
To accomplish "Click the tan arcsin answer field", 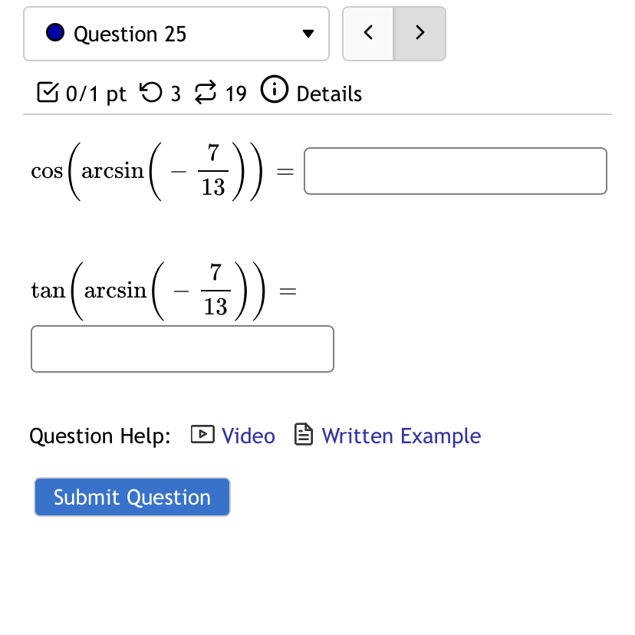I will [182, 348].
